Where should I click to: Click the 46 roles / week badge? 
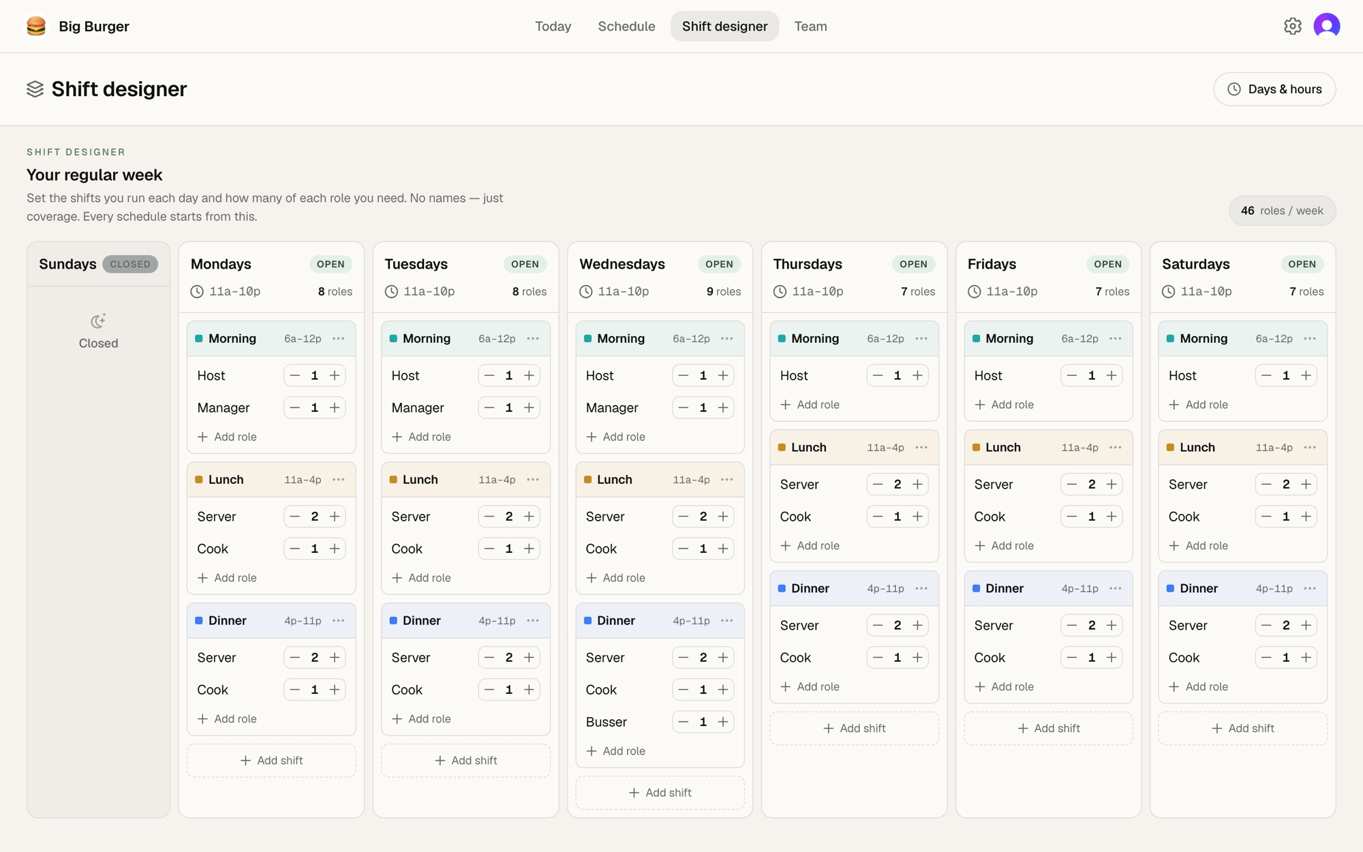pos(1282,211)
